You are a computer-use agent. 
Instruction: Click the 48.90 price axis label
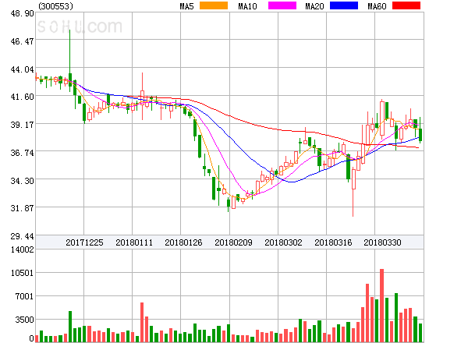tap(22, 13)
